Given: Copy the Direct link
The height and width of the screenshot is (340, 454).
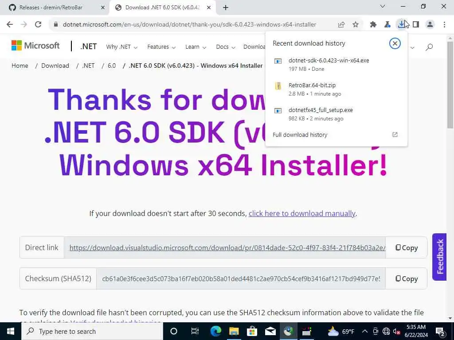Looking at the screenshot, I should pyautogui.click(x=407, y=248).
